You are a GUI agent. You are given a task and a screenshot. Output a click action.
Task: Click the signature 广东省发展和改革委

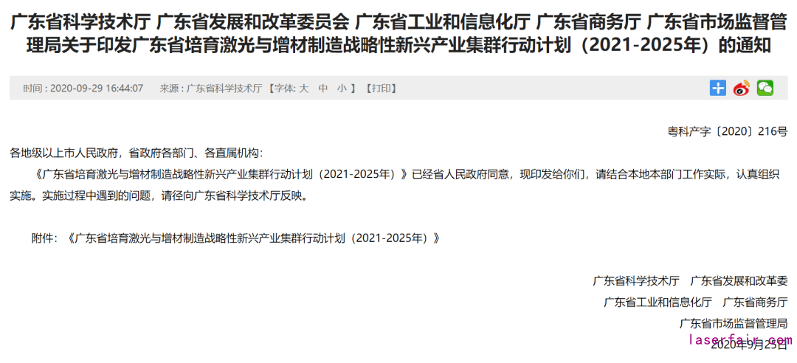[739, 280]
